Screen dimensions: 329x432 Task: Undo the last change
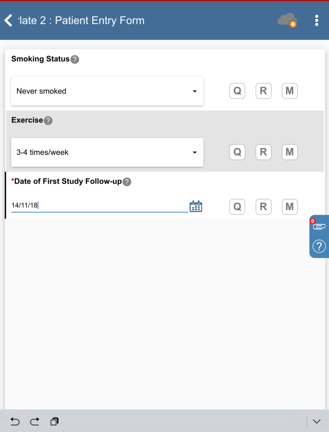[x=15, y=421]
